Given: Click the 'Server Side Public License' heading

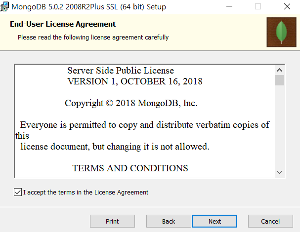Looking at the screenshot, I should point(121,71).
